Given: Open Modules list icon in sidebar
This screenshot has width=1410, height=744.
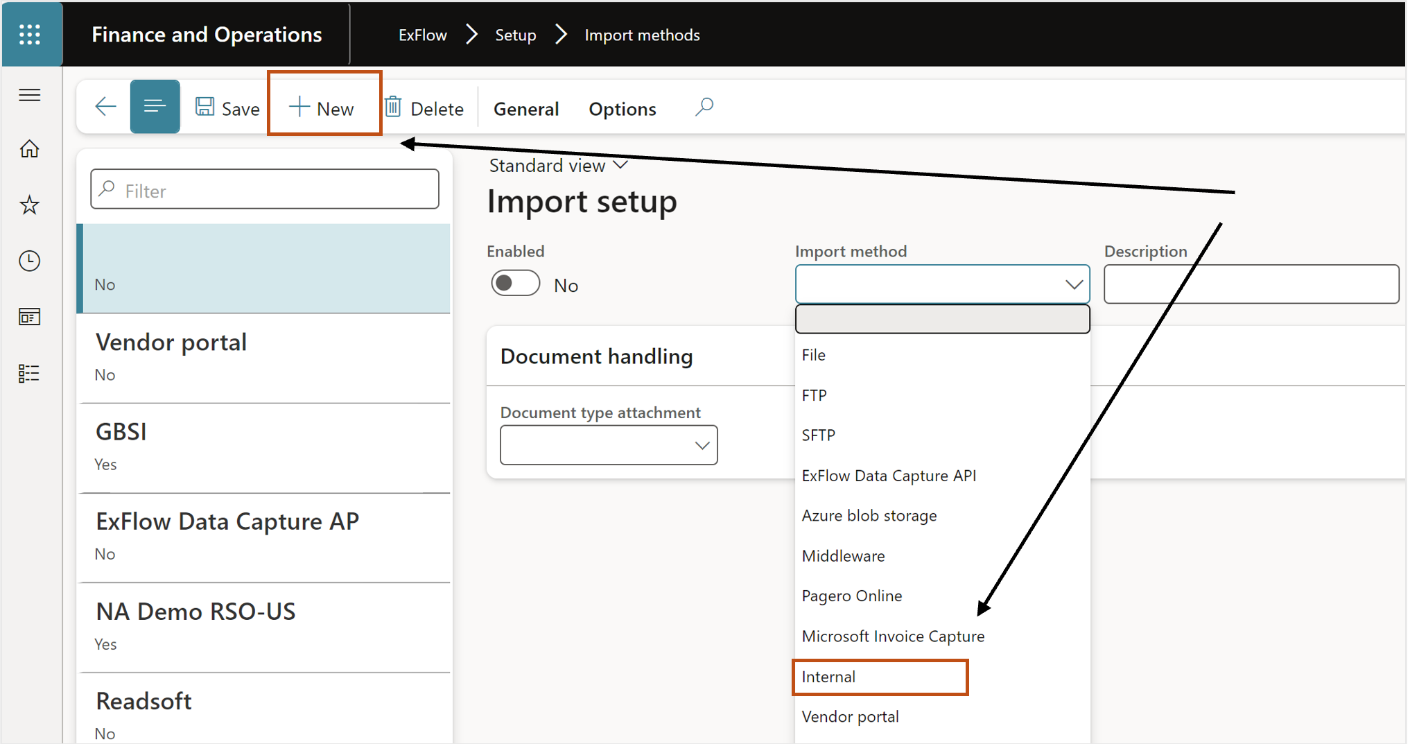Looking at the screenshot, I should click(30, 373).
